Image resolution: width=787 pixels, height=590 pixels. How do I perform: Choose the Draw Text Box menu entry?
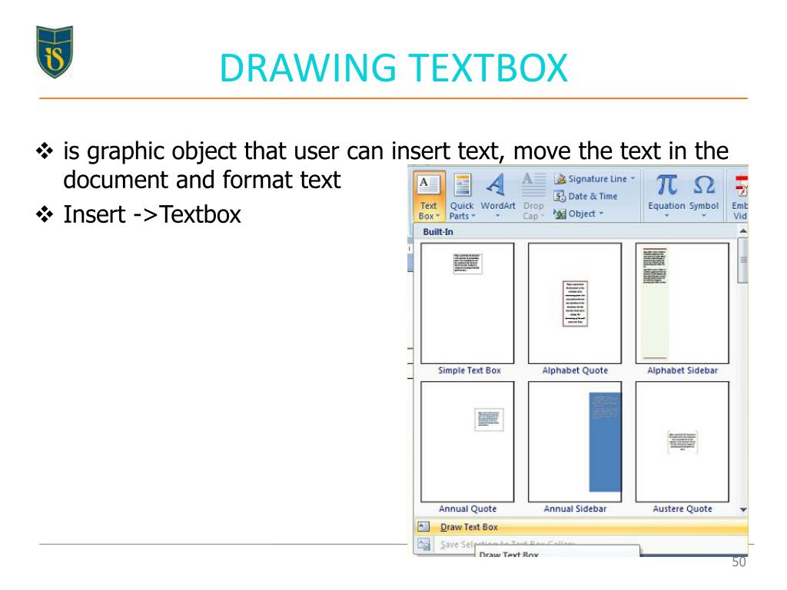pos(581,527)
